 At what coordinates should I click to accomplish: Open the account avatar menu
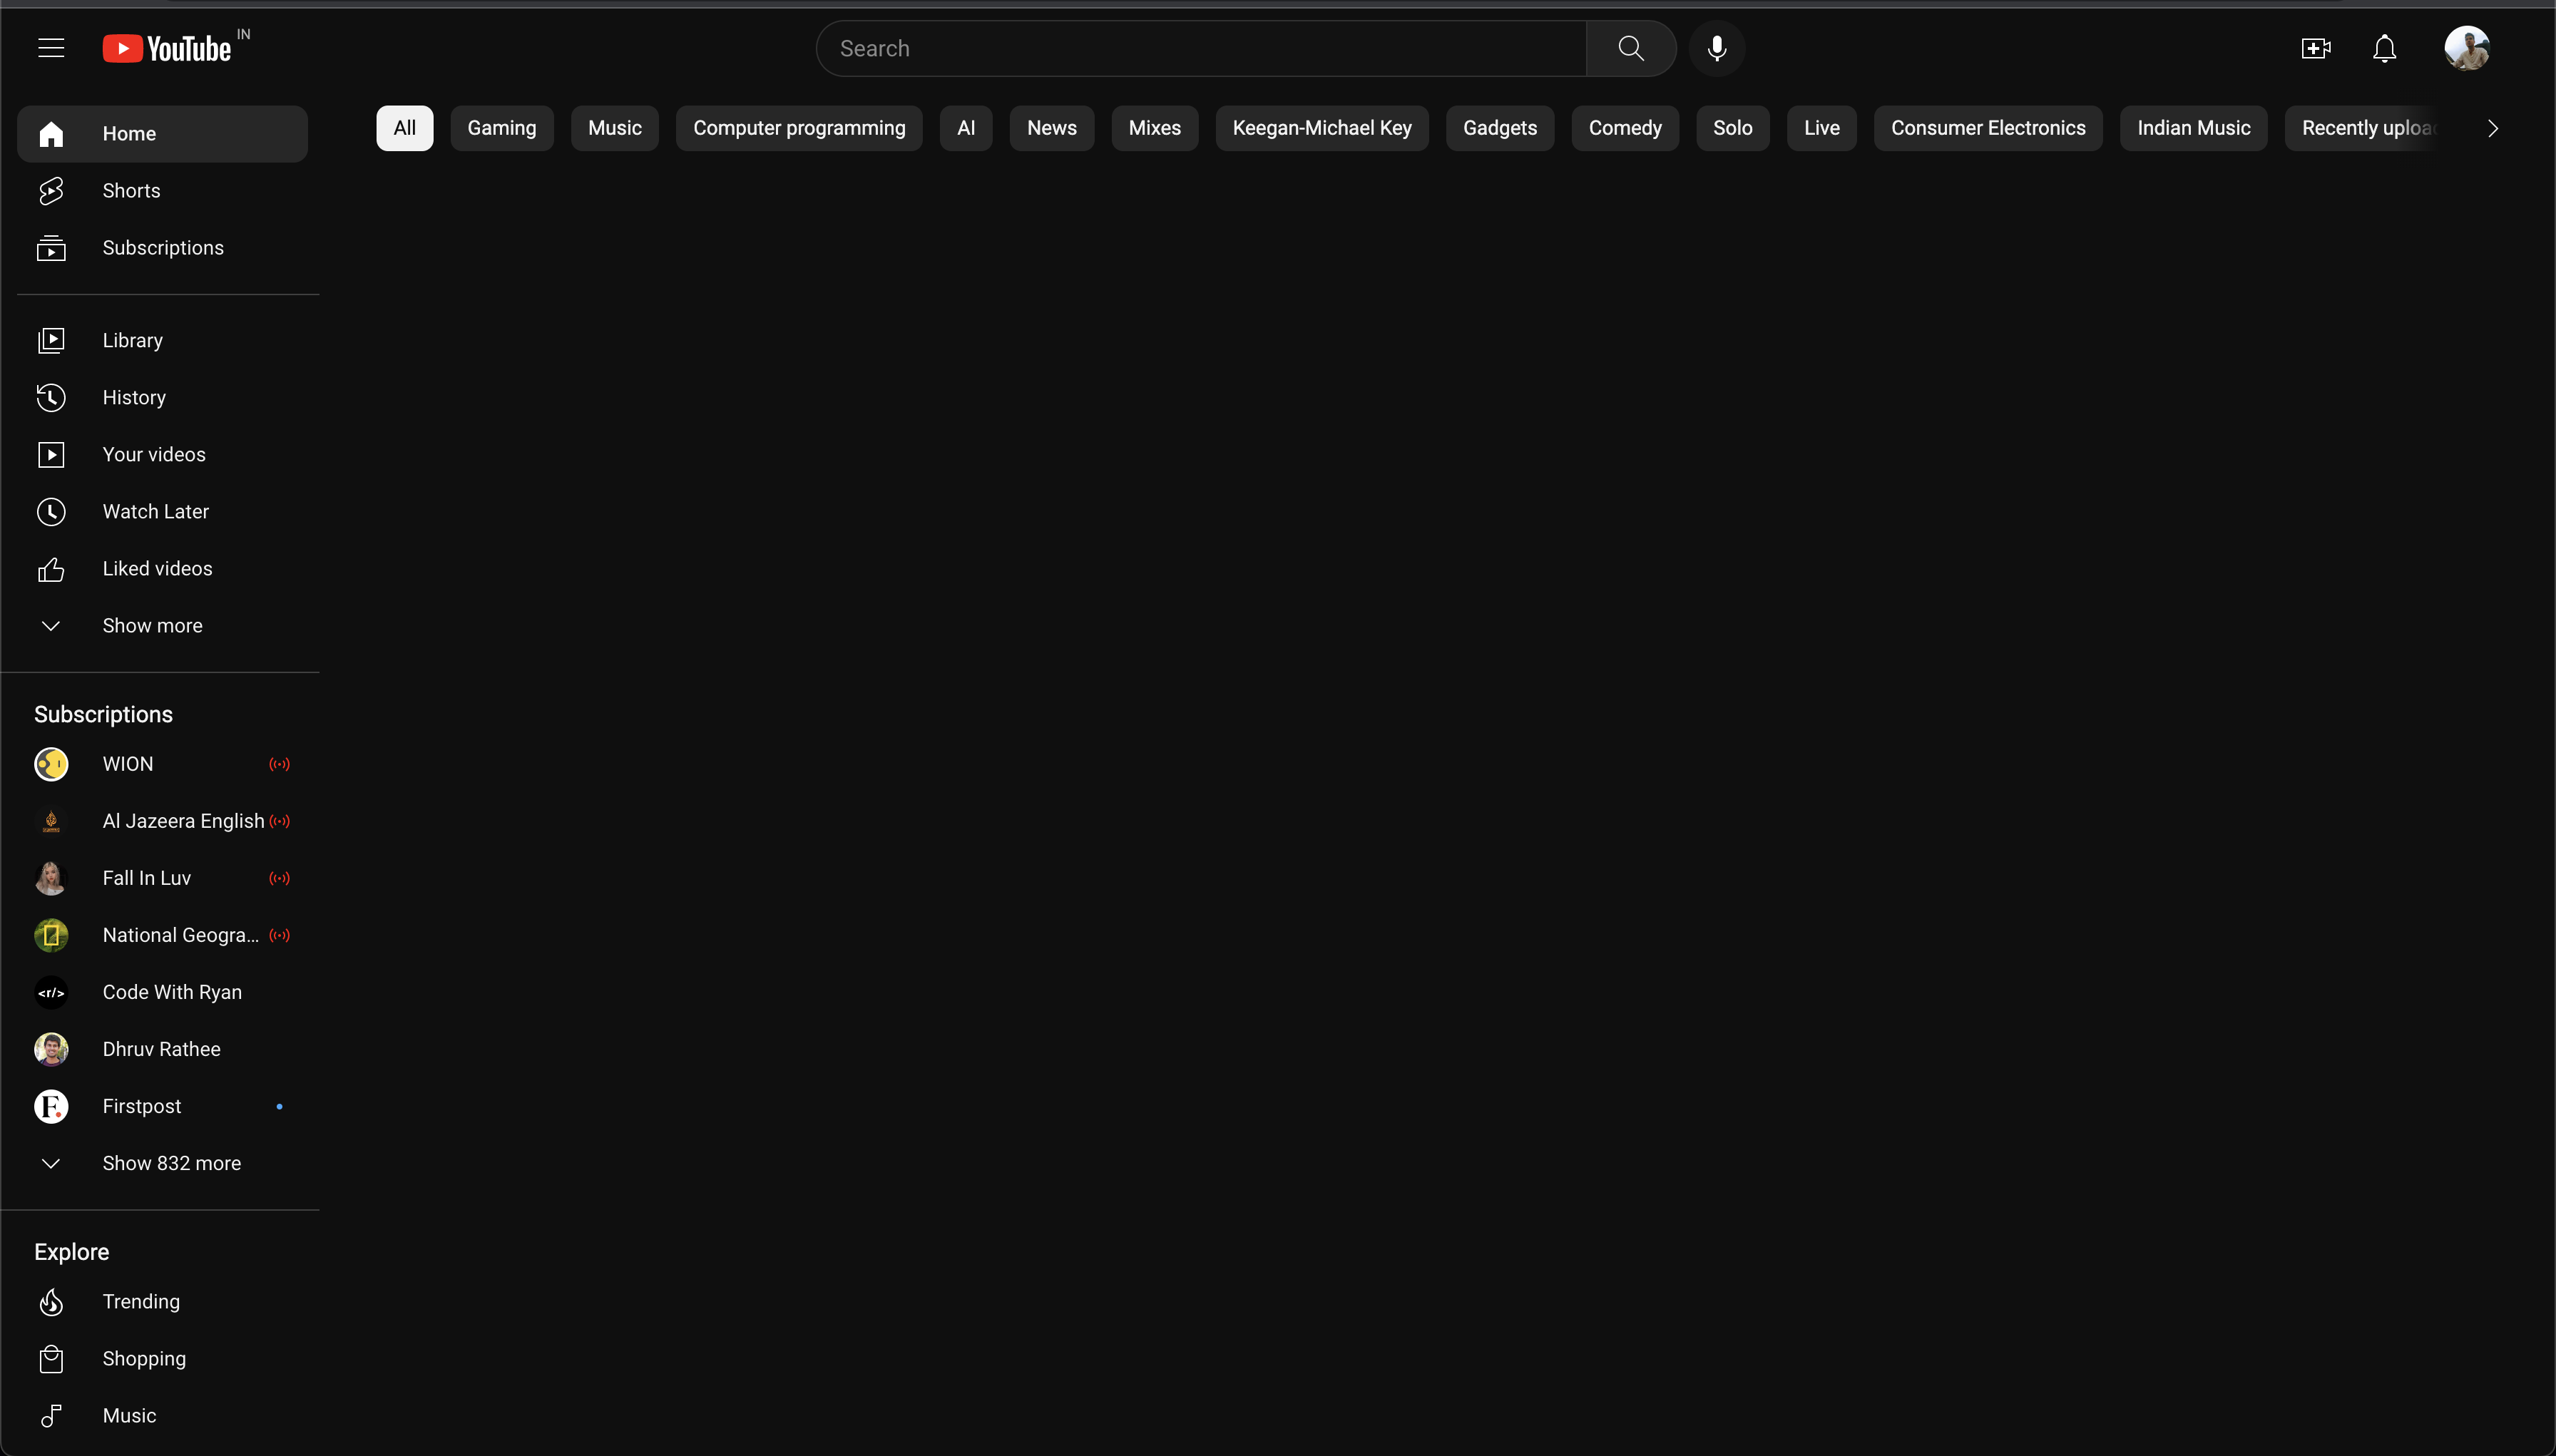[2466, 48]
